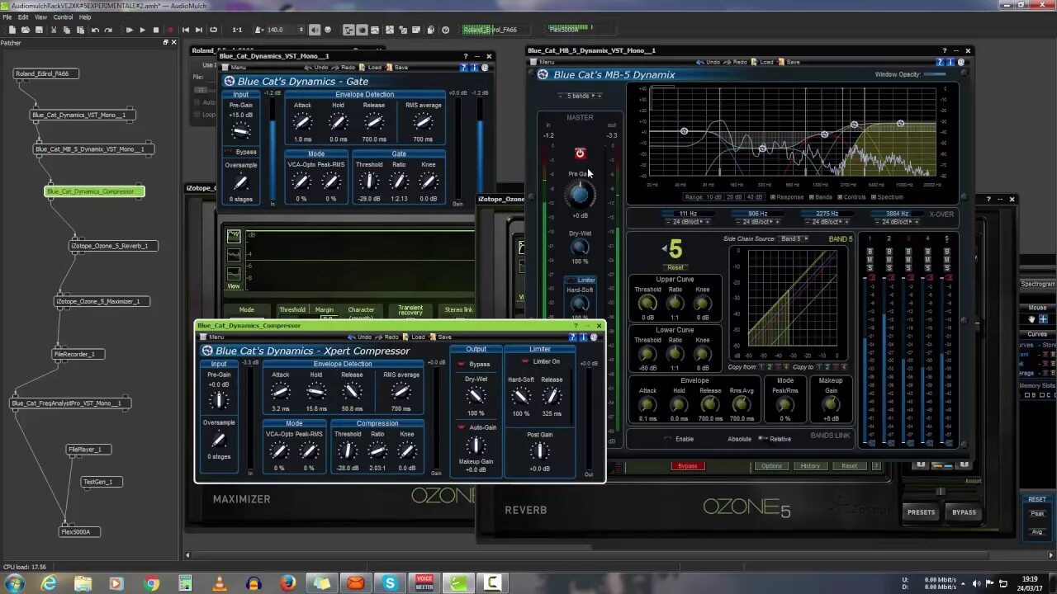Open the 5 bands count dropdown
The image size is (1057, 594).
pos(584,96)
